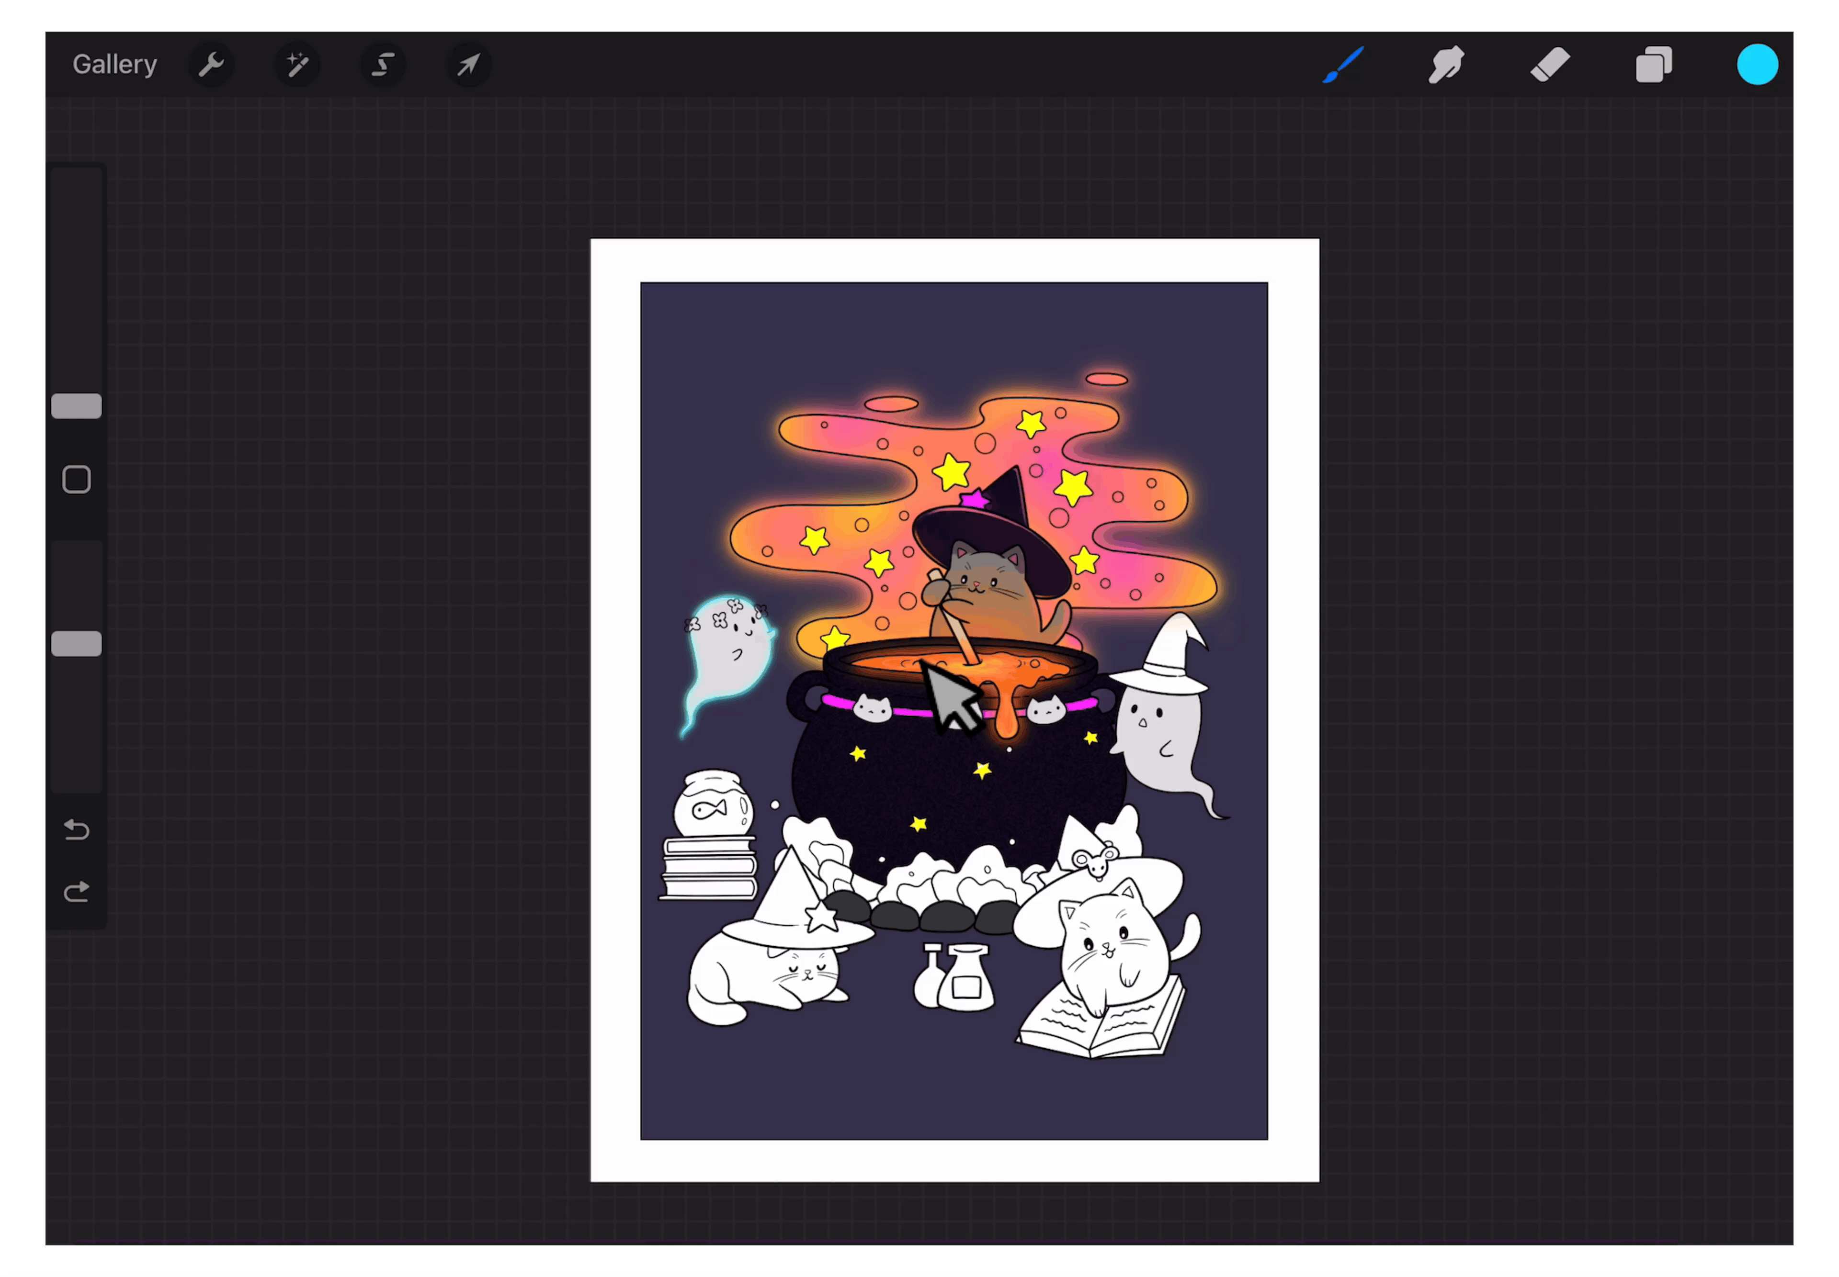Click the brush opacity slider handle
Viewport: 1839px width, 1277px height.
tap(76, 643)
